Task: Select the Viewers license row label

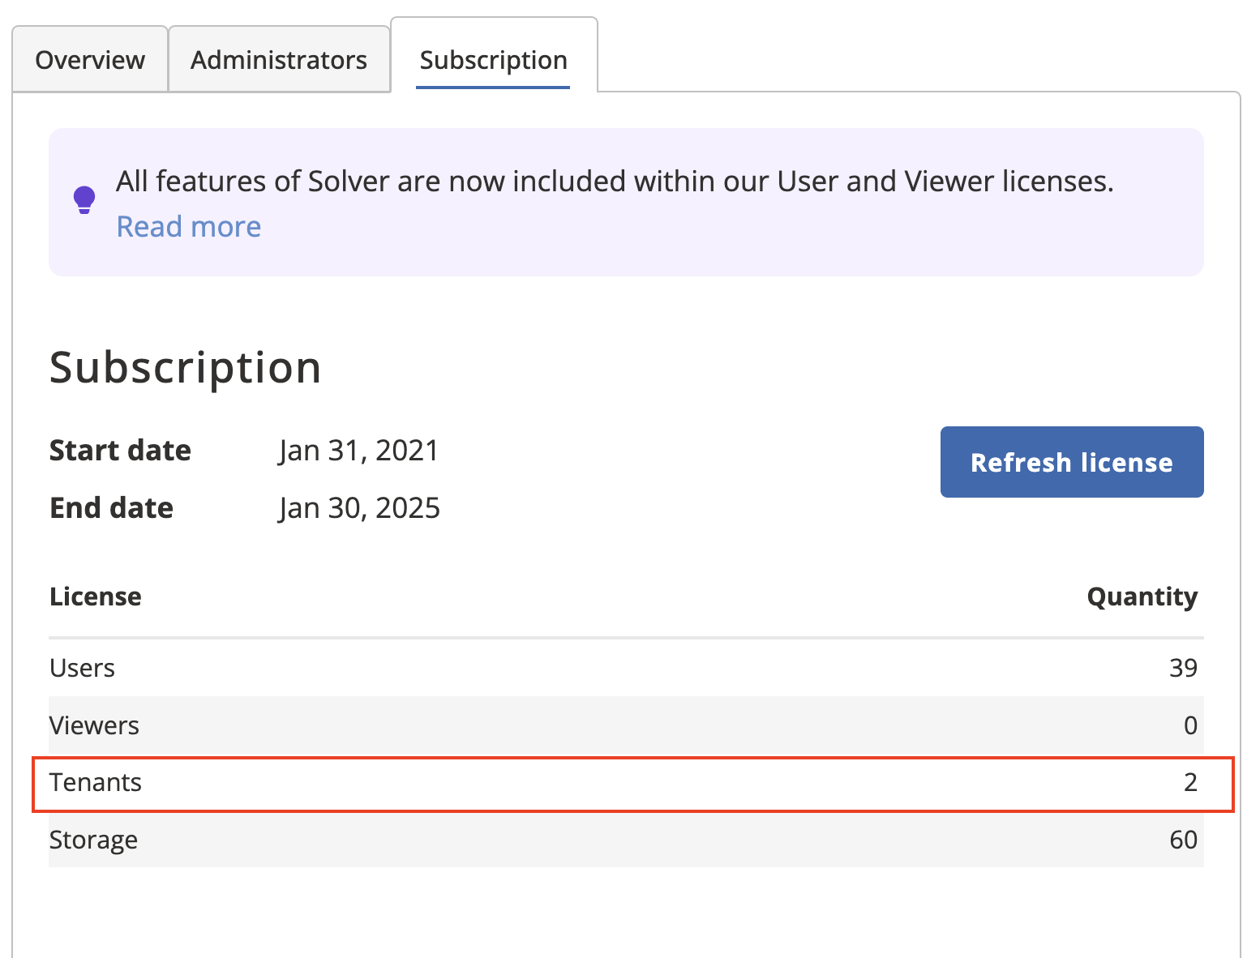Action: pos(94,725)
